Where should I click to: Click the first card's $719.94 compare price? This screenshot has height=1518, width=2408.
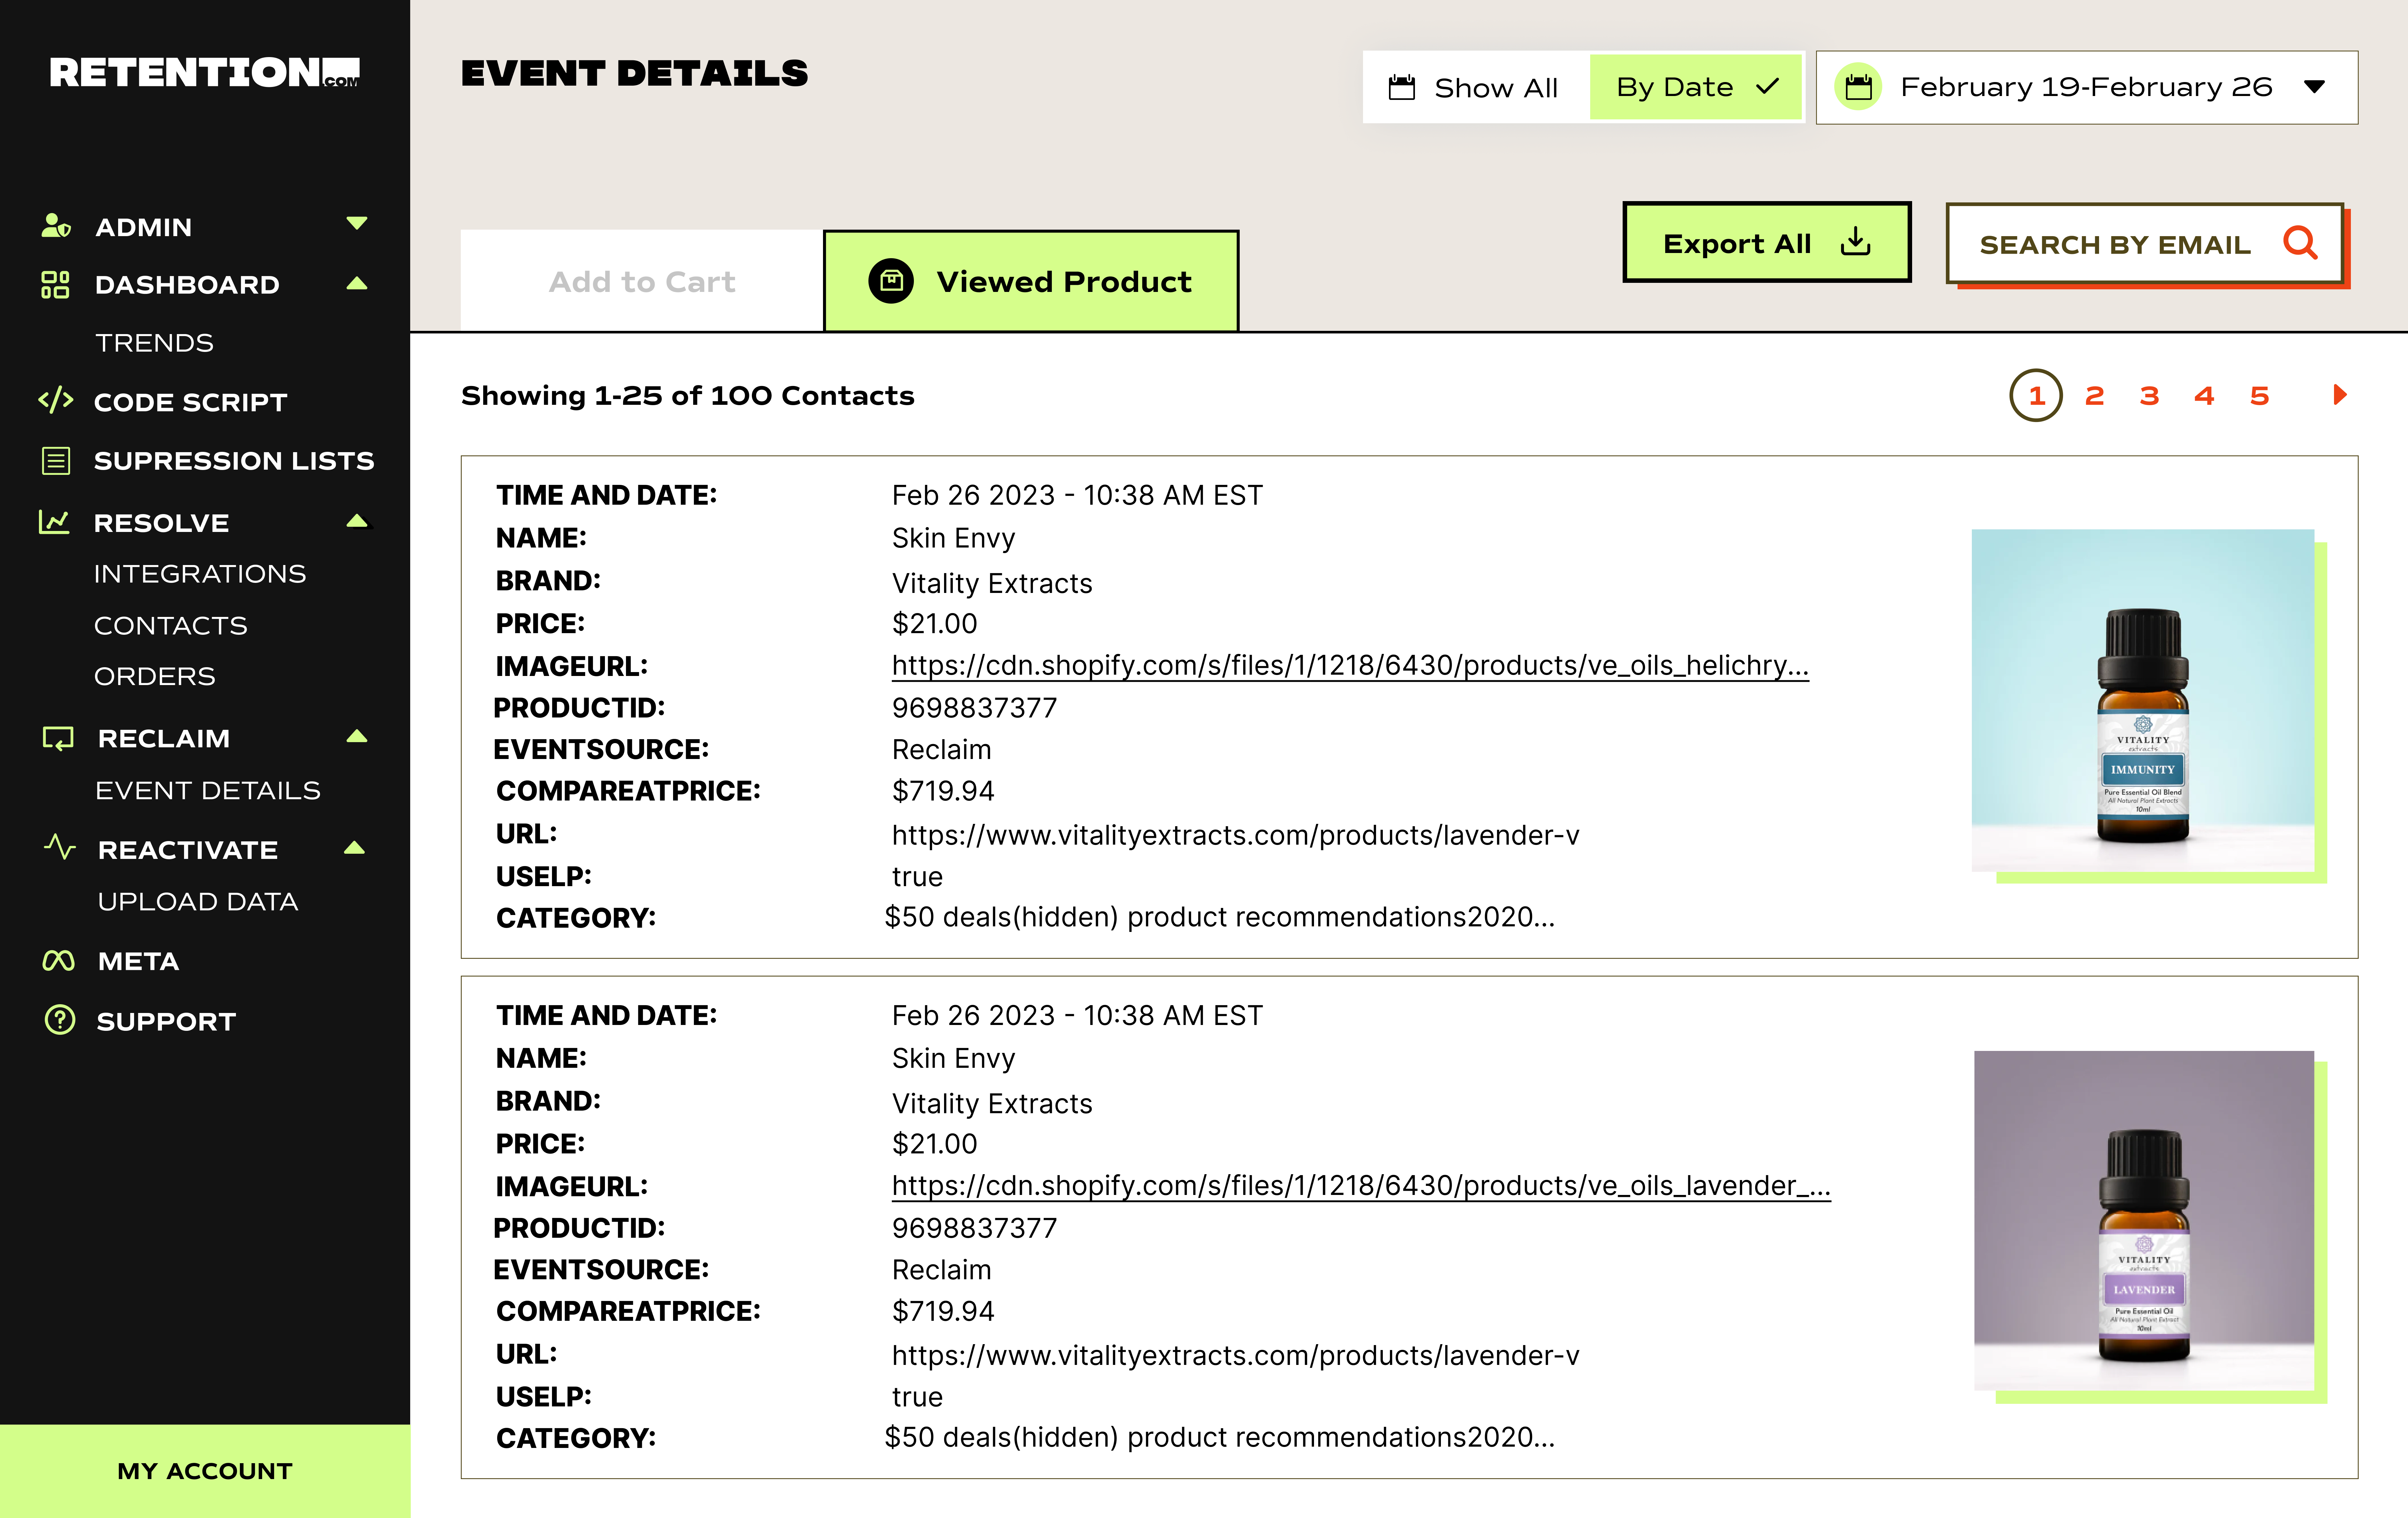(943, 790)
